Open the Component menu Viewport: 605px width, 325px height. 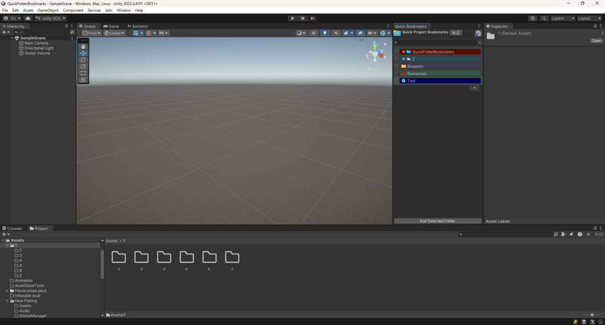pos(73,10)
